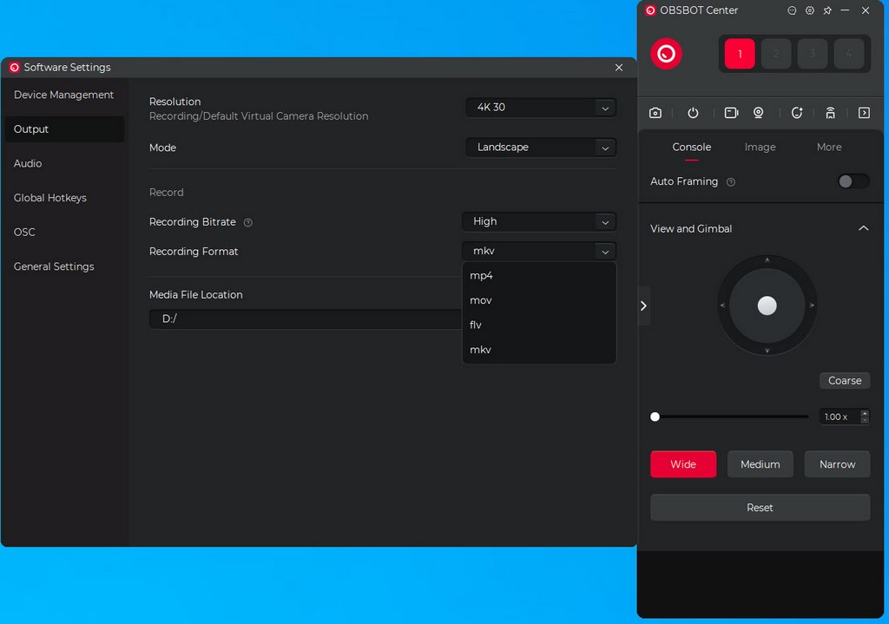Choose mkv from the format list

(539, 350)
